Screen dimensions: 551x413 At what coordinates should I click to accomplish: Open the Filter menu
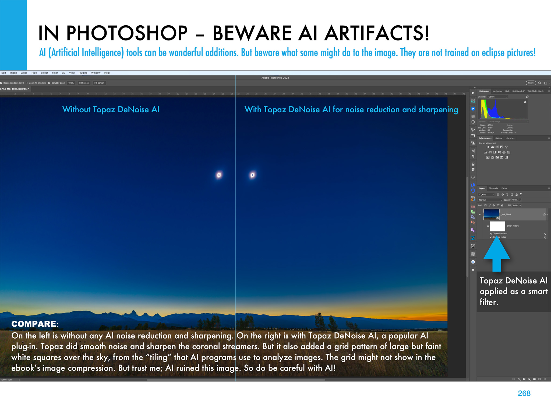(55, 73)
